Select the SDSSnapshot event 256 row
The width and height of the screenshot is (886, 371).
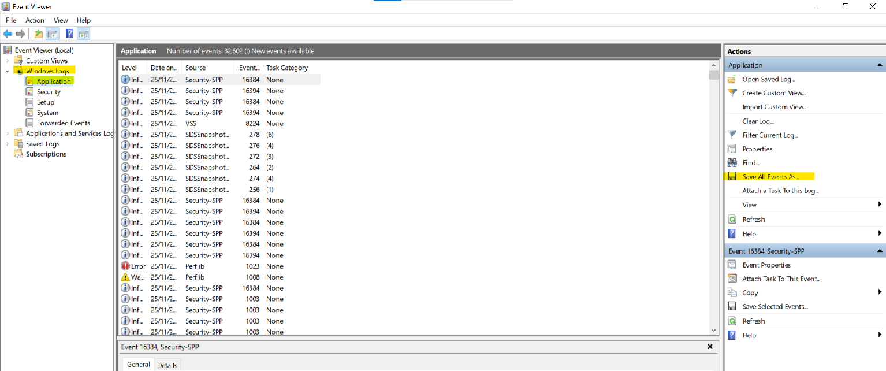219,190
